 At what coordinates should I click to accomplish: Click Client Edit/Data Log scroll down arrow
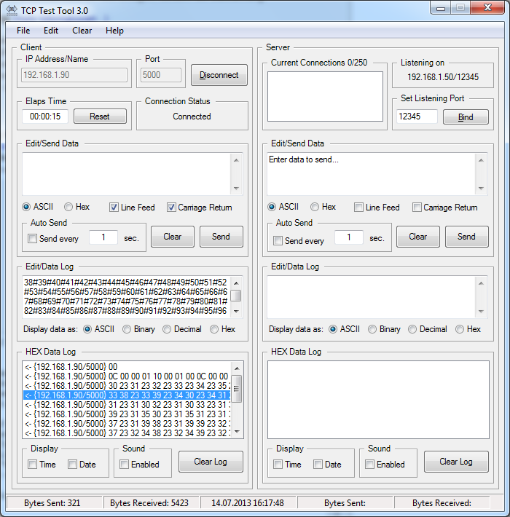[236, 311]
